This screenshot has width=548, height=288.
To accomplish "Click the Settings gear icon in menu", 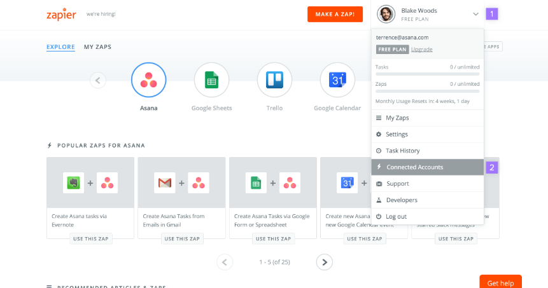I will (379, 134).
